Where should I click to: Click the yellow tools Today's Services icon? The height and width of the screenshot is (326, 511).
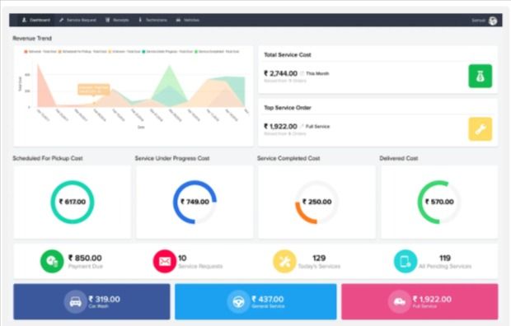(x=284, y=261)
